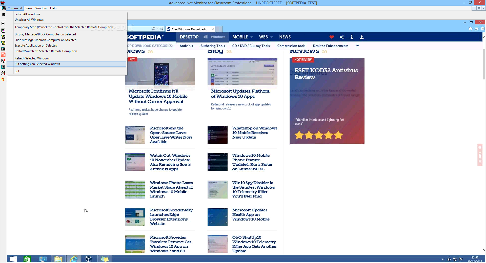
Task: Choose Restart/Switch off Selected Remote Computers
Action: 67,51
